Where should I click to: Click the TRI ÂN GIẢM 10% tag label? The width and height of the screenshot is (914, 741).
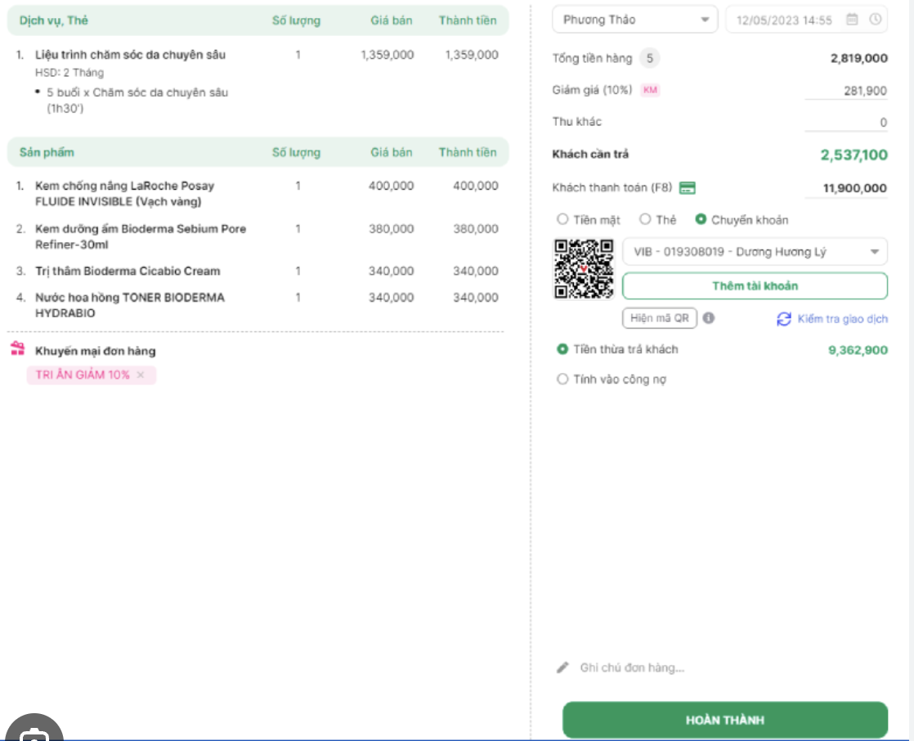[x=83, y=375]
